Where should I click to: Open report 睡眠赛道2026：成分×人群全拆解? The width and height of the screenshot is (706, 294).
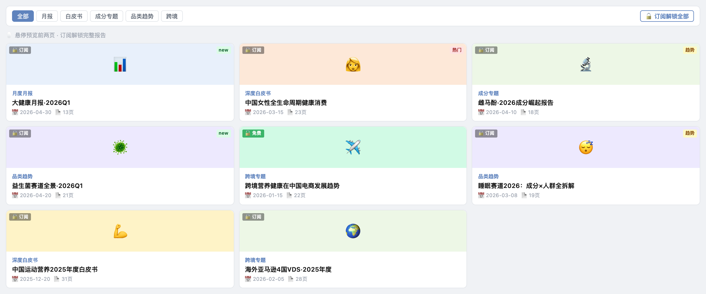point(526,186)
